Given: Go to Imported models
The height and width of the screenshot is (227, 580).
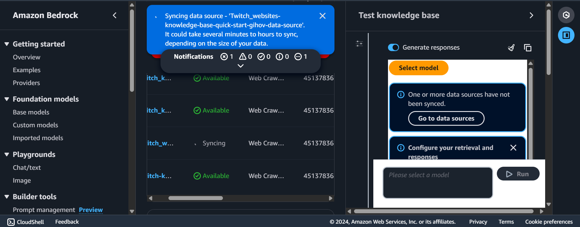Looking at the screenshot, I should point(38,138).
